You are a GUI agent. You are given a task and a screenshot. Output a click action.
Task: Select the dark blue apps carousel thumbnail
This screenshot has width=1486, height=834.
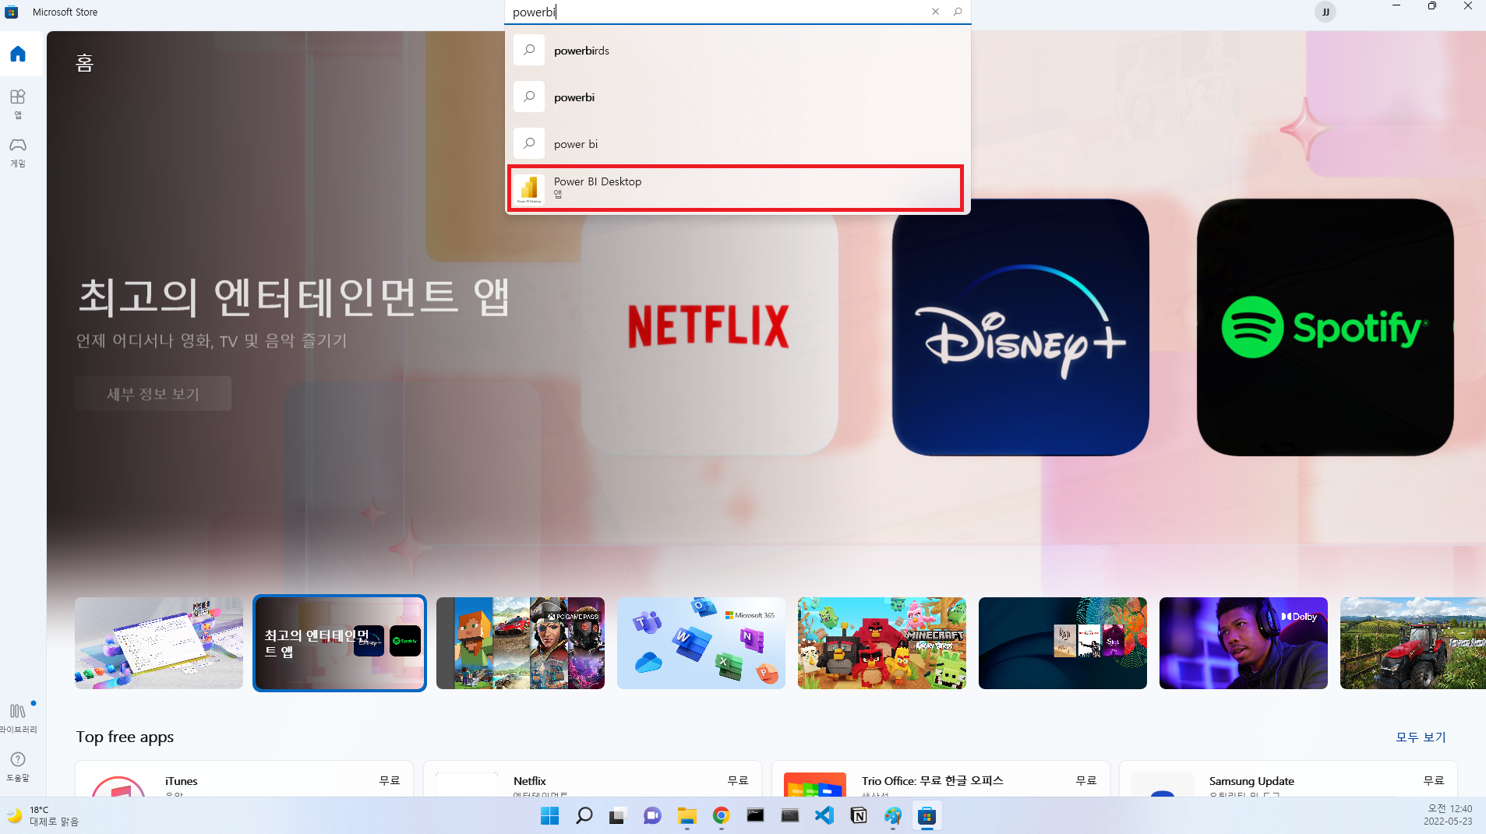pos(1063,643)
